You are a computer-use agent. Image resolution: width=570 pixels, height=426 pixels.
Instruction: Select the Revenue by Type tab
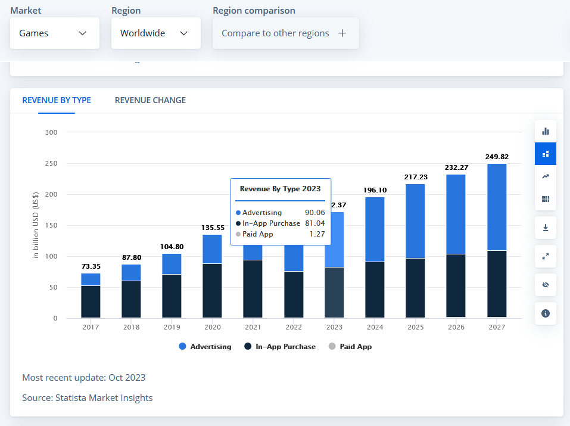click(x=57, y=100)
